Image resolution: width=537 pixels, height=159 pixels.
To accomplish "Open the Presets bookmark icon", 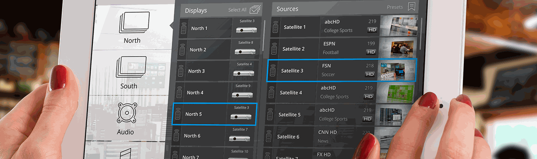I will [412, 6].
